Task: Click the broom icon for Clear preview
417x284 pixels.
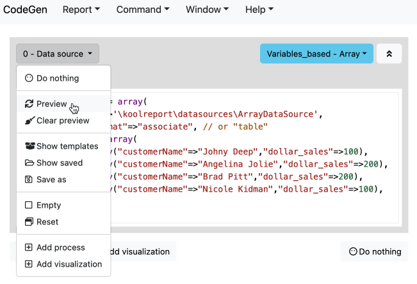Action: 29,121
